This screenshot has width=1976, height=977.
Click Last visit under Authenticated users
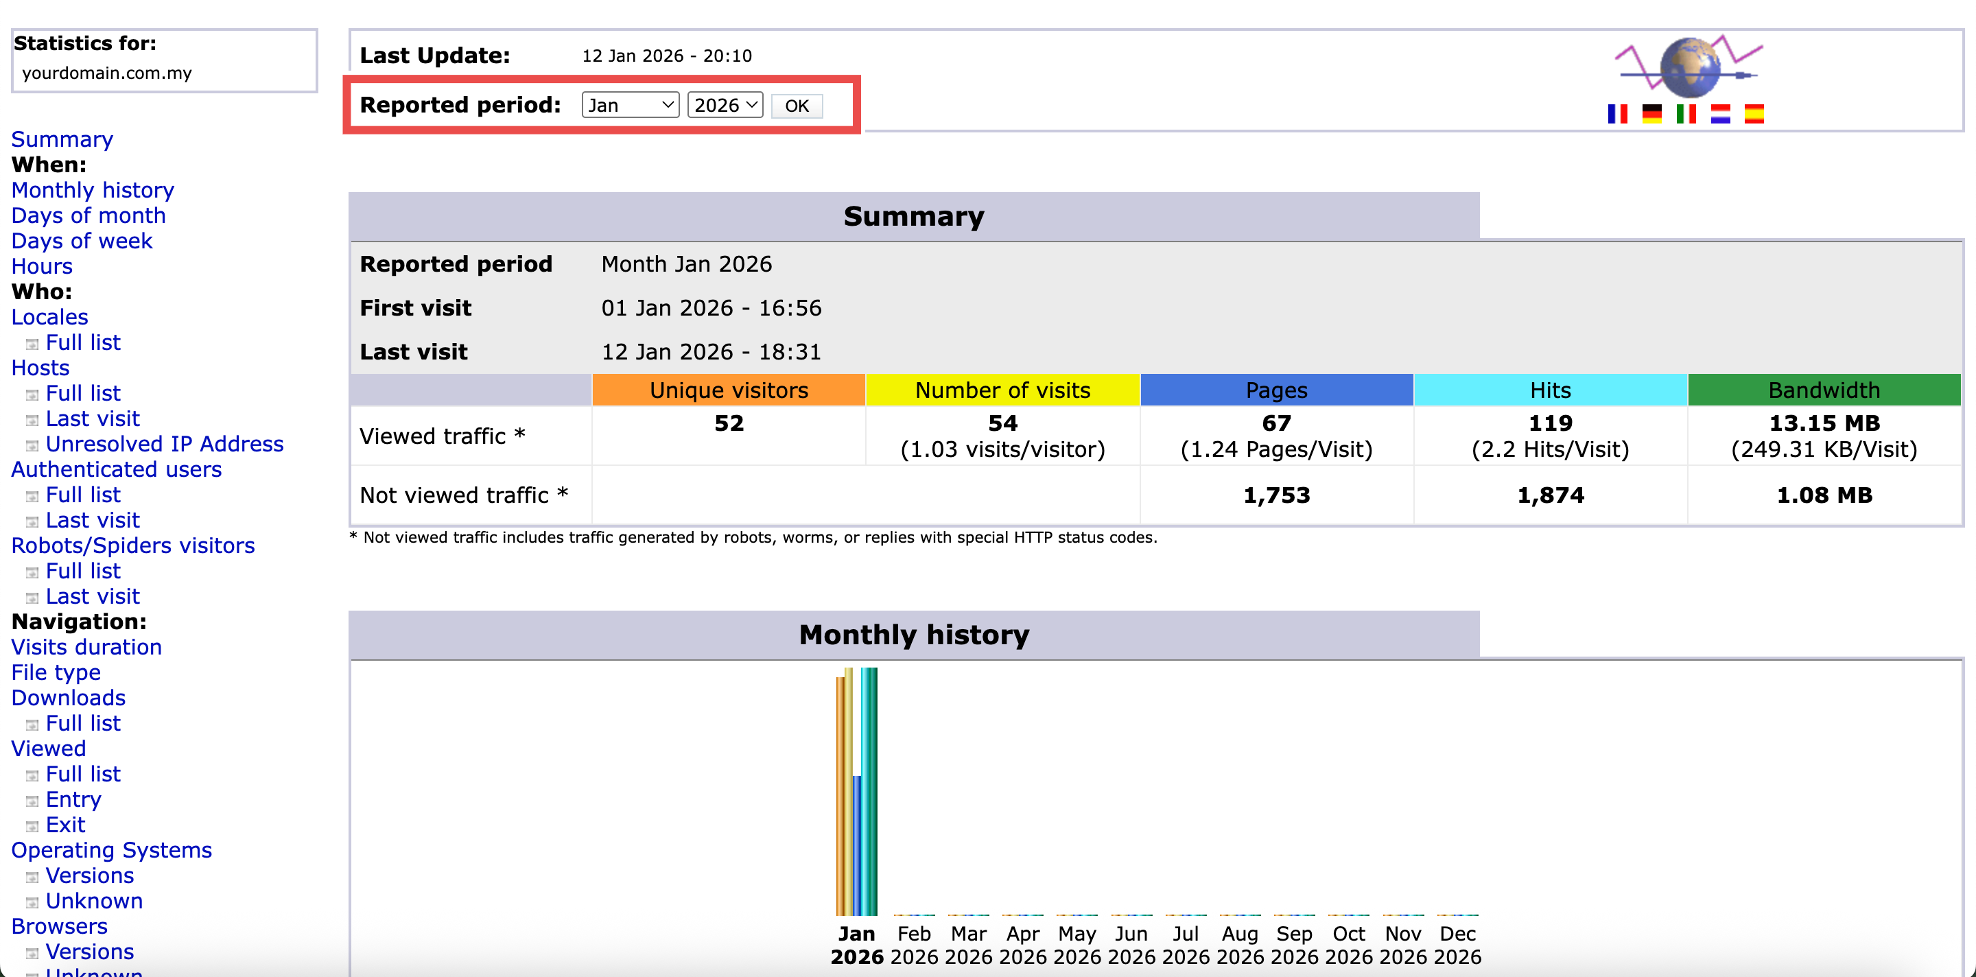[x=93, y=520]
